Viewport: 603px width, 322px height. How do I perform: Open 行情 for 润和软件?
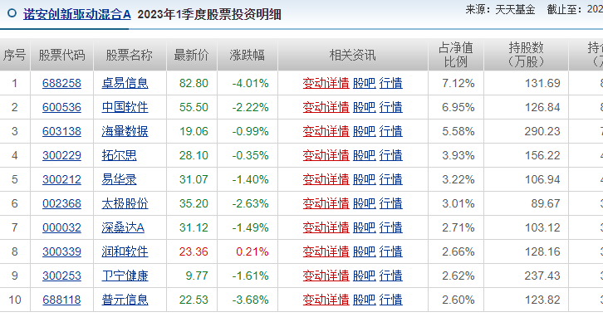tap(390, 251)
